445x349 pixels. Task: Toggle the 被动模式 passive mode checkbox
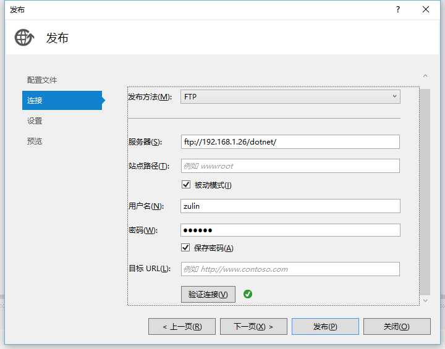coord(186,185)
